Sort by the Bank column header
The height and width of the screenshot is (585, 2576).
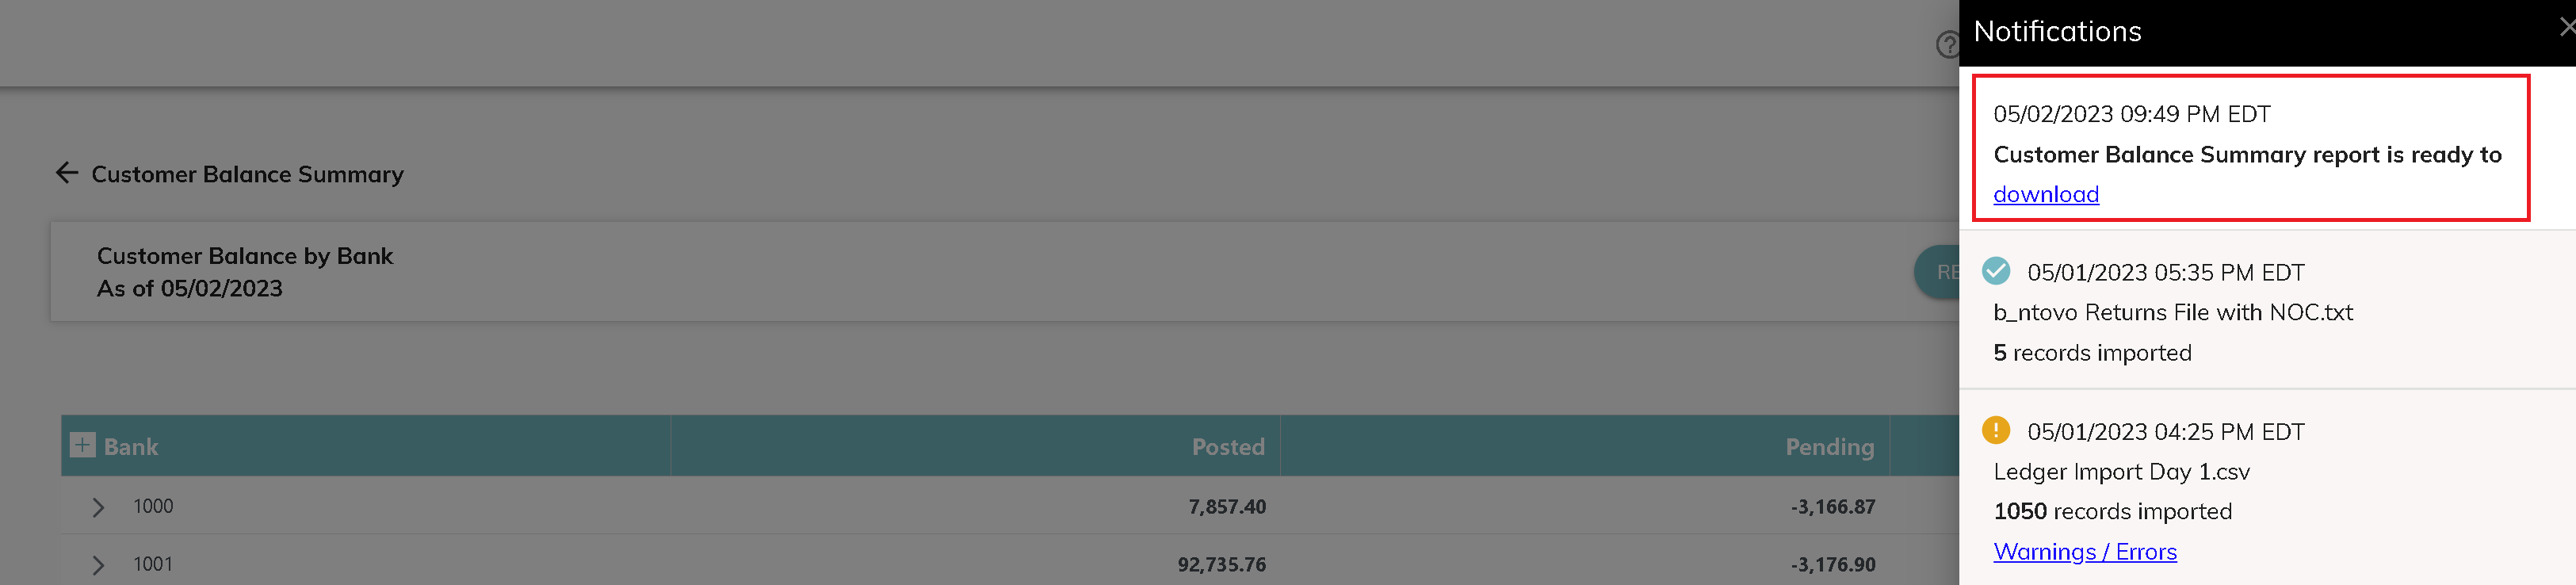[x=131, y=447]
